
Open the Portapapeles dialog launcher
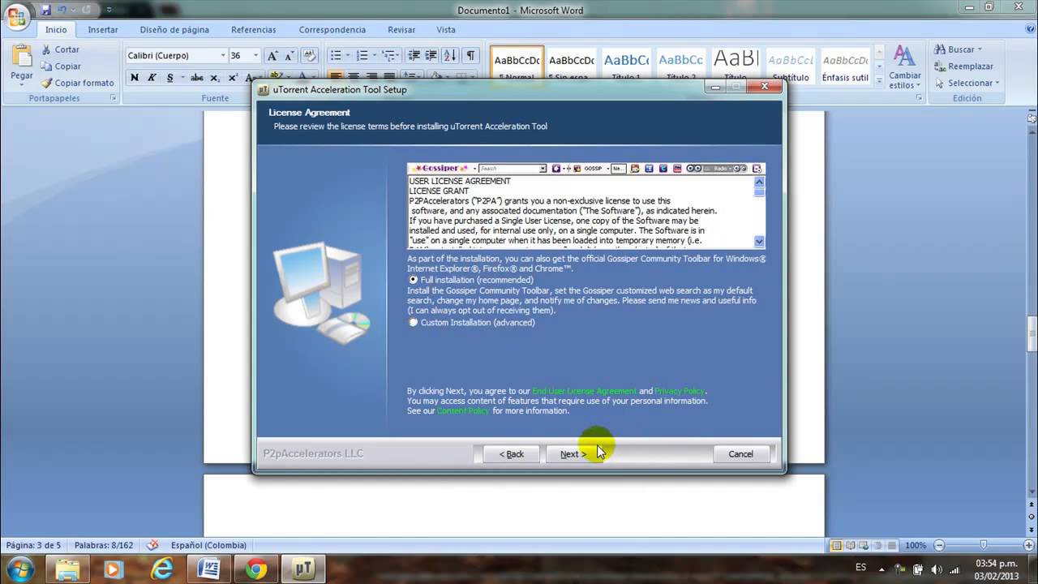coord(114,98)
